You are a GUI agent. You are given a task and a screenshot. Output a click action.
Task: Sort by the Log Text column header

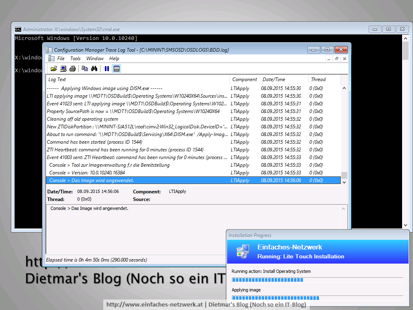(138, 80)
